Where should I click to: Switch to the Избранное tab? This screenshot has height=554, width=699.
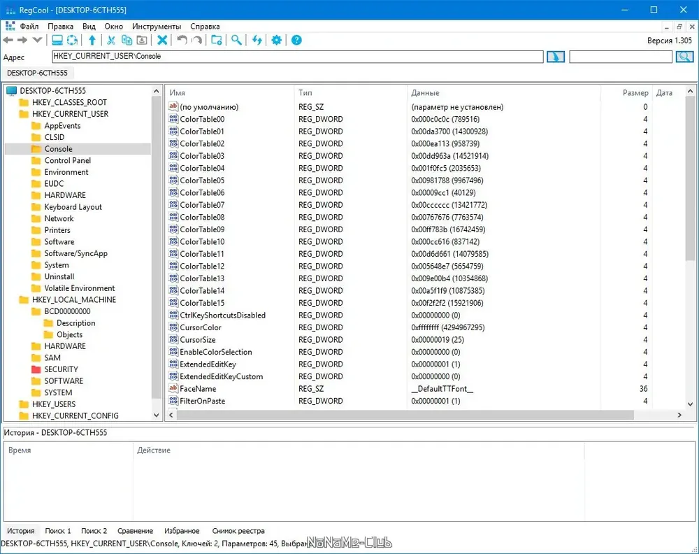click(182, 531)
